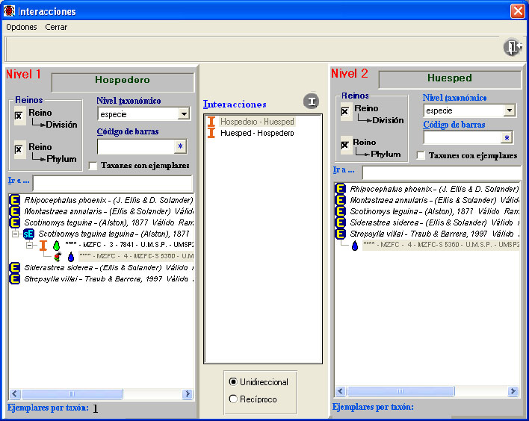Click asterisk button beside Nivel 1 Código de barras
Image resolution: width=529 pixels, height=421 pixels.
tap(181, 146)
